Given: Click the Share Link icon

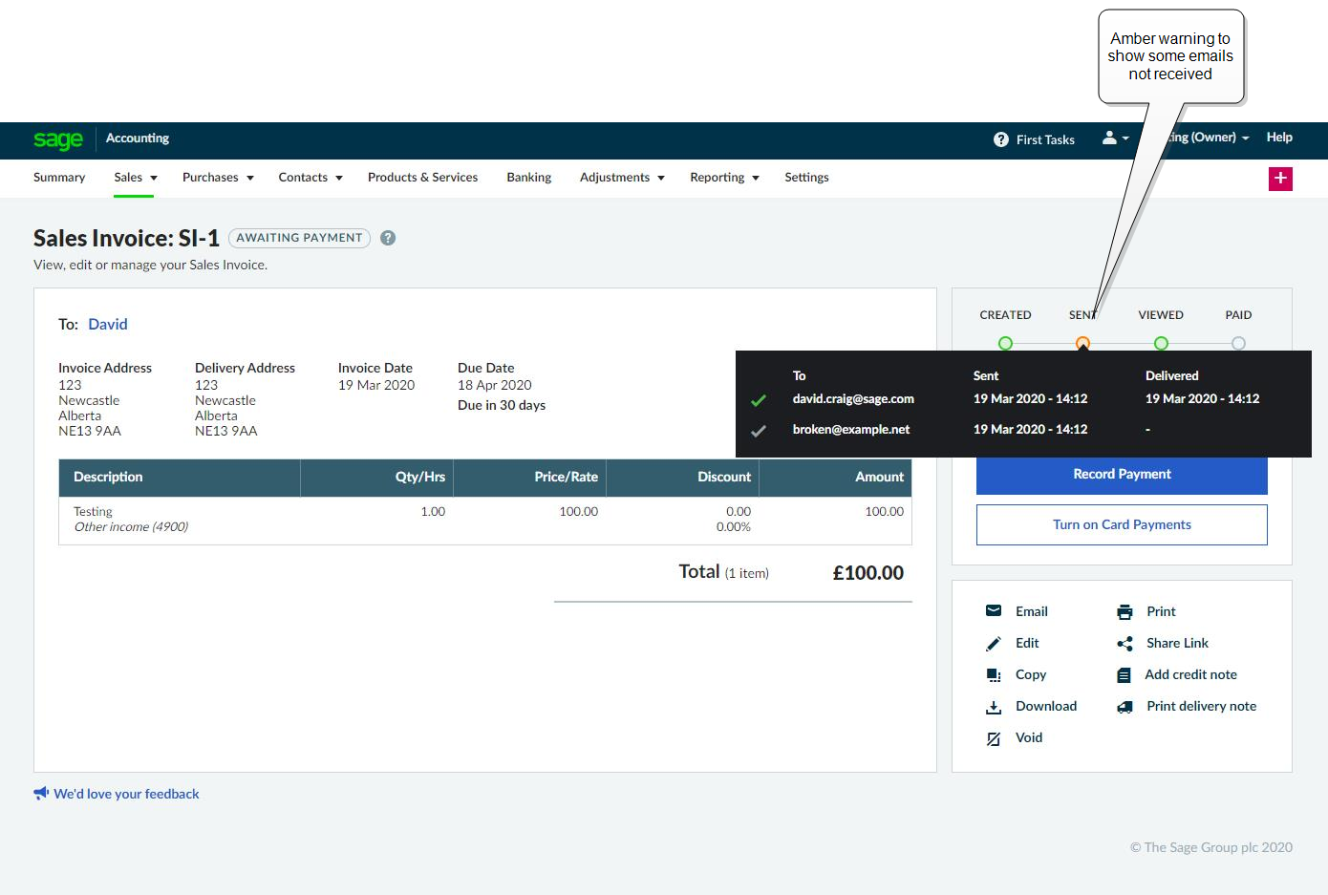Looking at the screenshot, I should pos(1125,644).
